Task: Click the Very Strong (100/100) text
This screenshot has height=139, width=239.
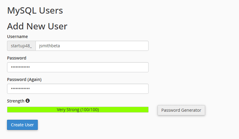Action: 78,110
